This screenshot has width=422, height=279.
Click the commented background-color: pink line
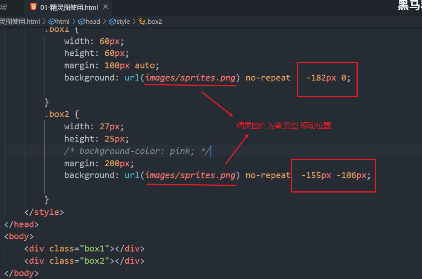[137, 151]
